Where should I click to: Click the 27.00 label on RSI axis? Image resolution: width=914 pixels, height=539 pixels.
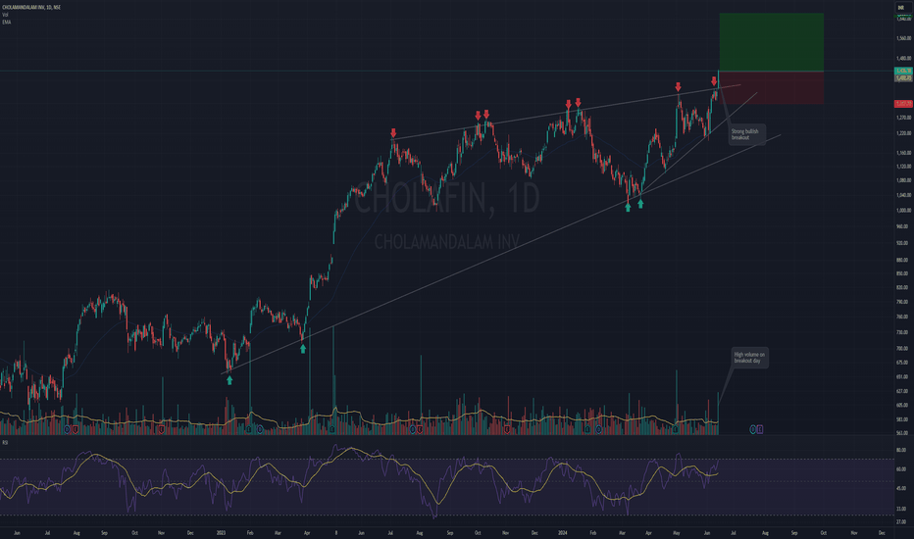click(x=901, y=521)
